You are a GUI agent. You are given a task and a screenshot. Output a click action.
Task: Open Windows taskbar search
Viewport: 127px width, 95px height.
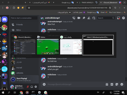coord(9,92)
